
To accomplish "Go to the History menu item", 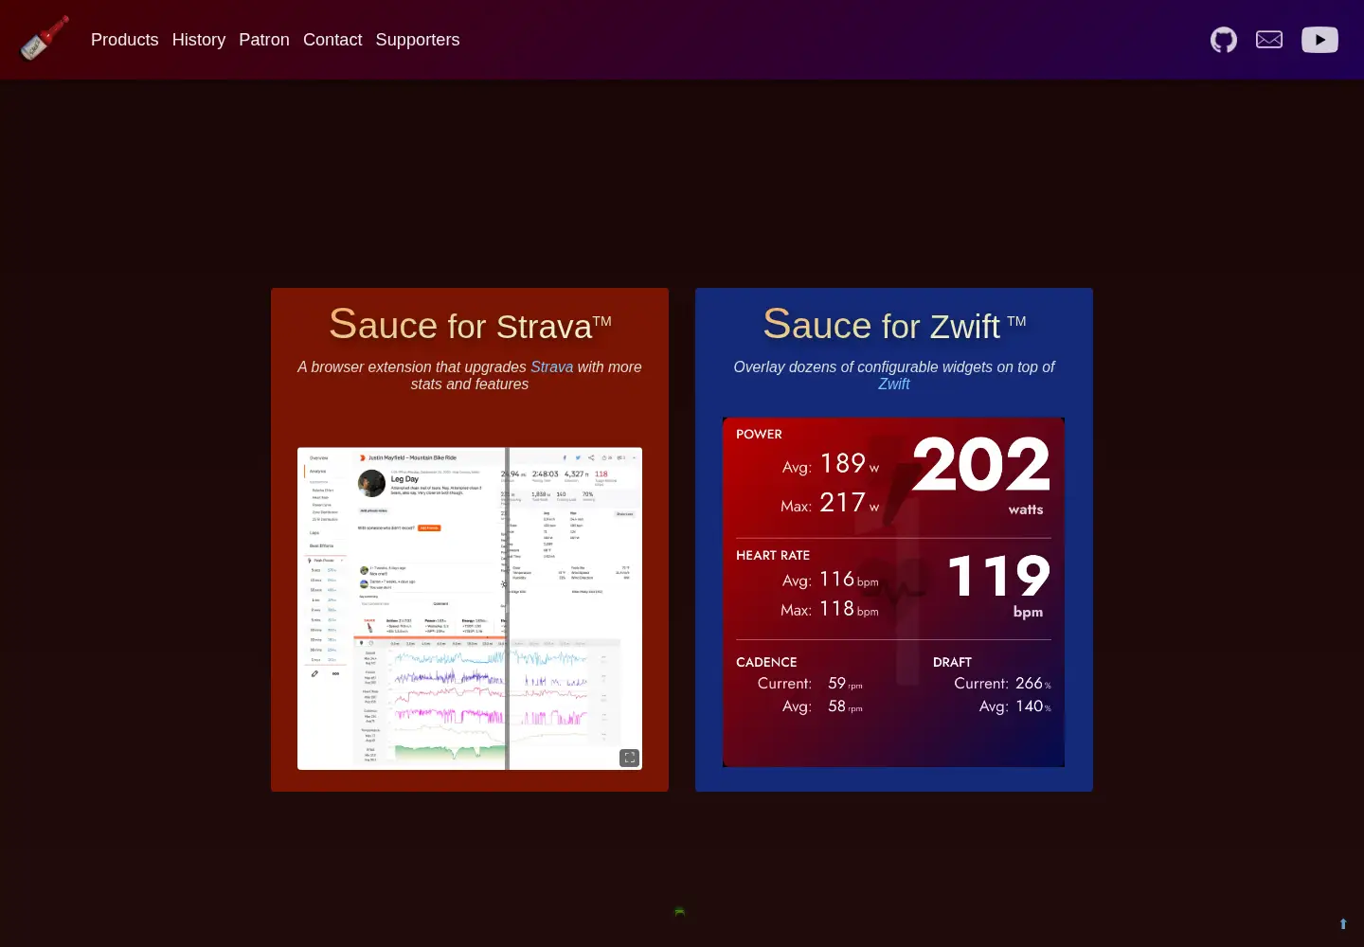I will pos(199,40).
